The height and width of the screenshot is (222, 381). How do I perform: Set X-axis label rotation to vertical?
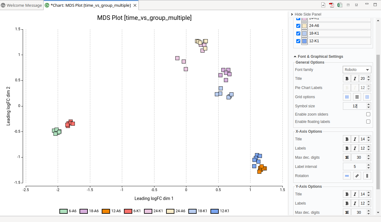[367, 176]
